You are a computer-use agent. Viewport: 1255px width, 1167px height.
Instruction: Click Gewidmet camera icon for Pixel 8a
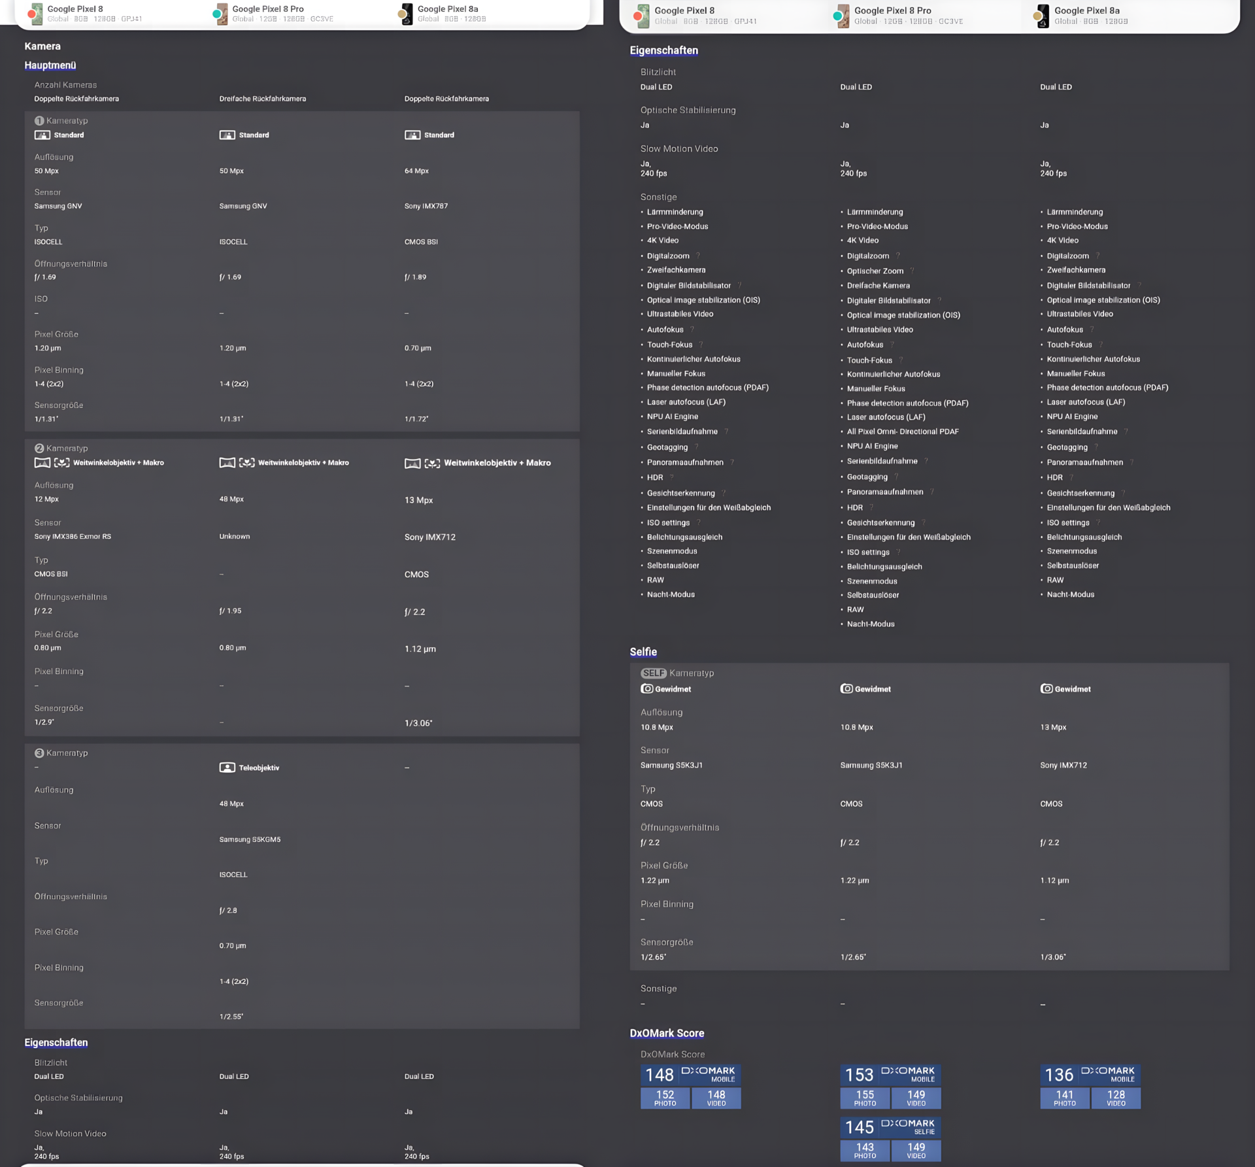click(x=1046, y=688)
